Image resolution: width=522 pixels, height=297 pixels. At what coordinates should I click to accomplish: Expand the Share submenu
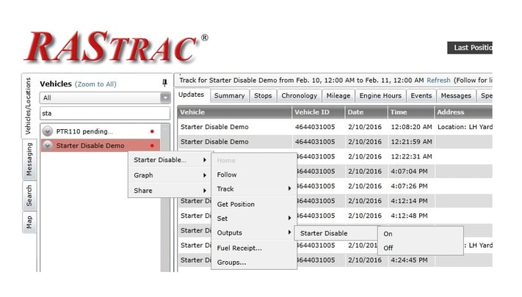pyautogui.click(x=169, y=191)
